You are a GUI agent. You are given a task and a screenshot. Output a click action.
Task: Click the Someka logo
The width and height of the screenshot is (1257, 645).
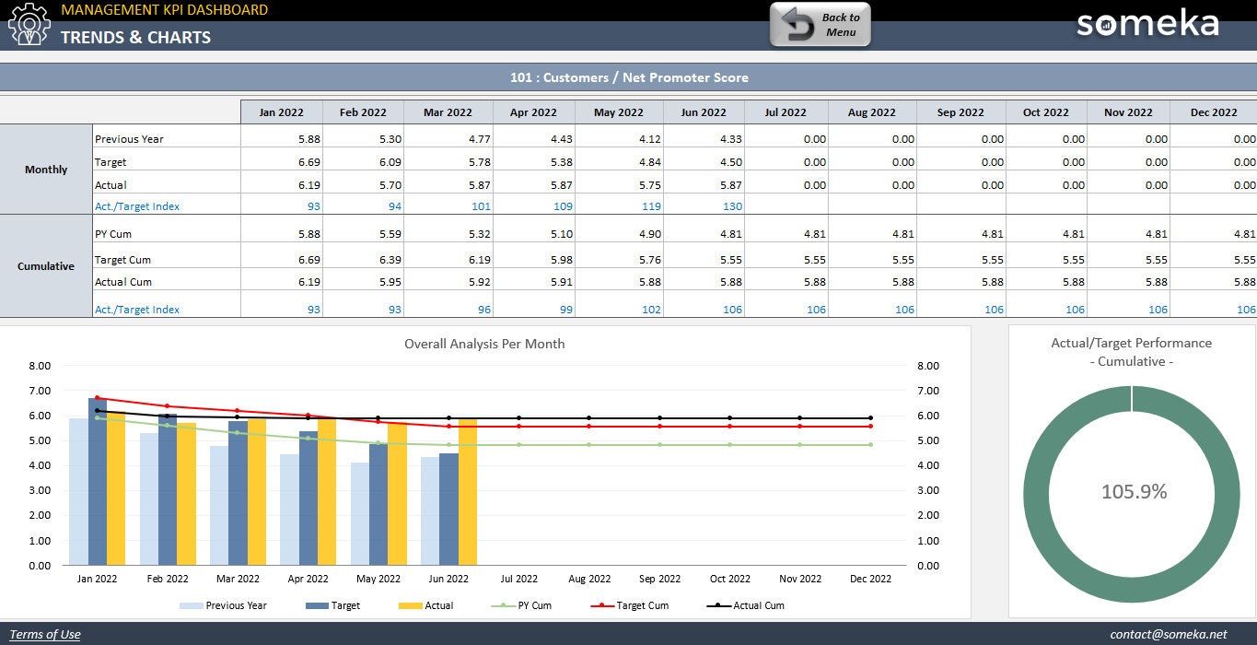1146,24
